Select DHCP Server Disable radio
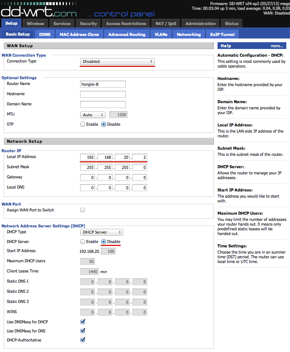Screen dimensions: 290x352 104,242
